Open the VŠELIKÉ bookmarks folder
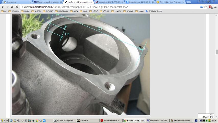The height and width of the screenshot is (123, 218). 105,11
